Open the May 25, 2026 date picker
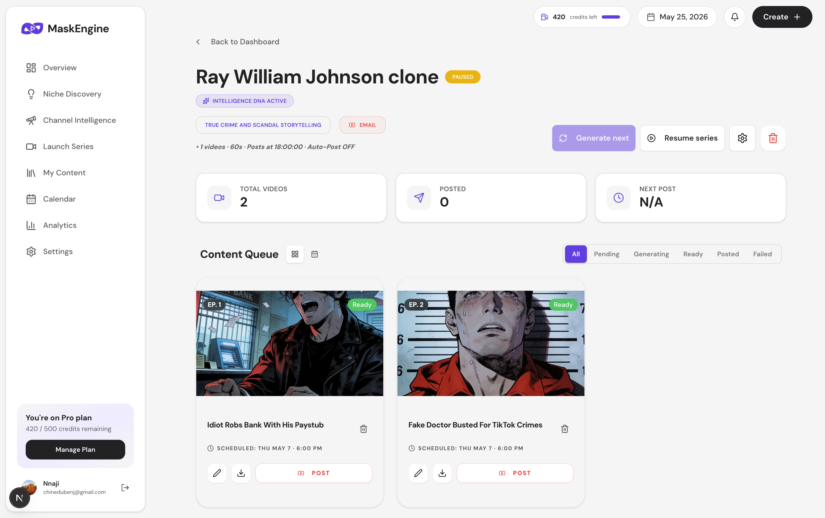The height and width of the screenshot is (518, 825). point(677,17)
